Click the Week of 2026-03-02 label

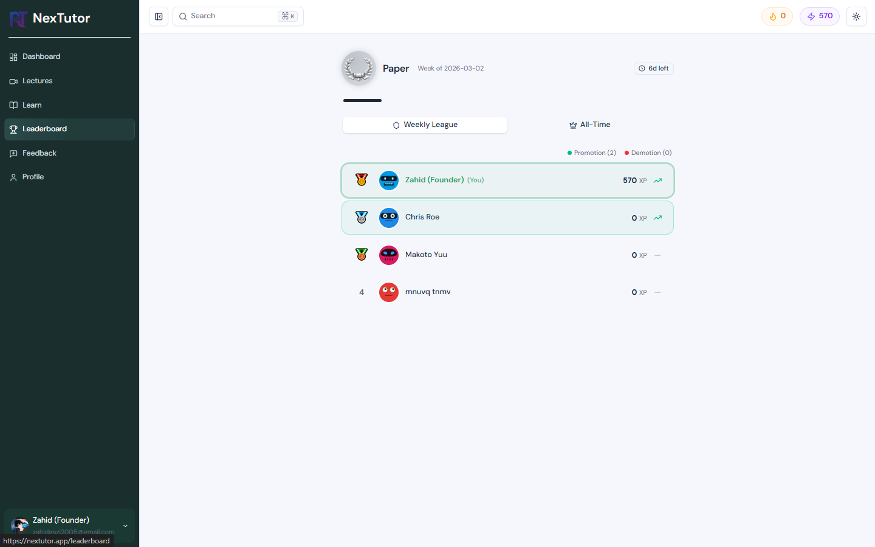(x=451, y=68)
